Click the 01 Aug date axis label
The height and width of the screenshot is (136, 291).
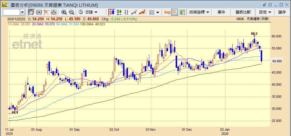(36, 129)
